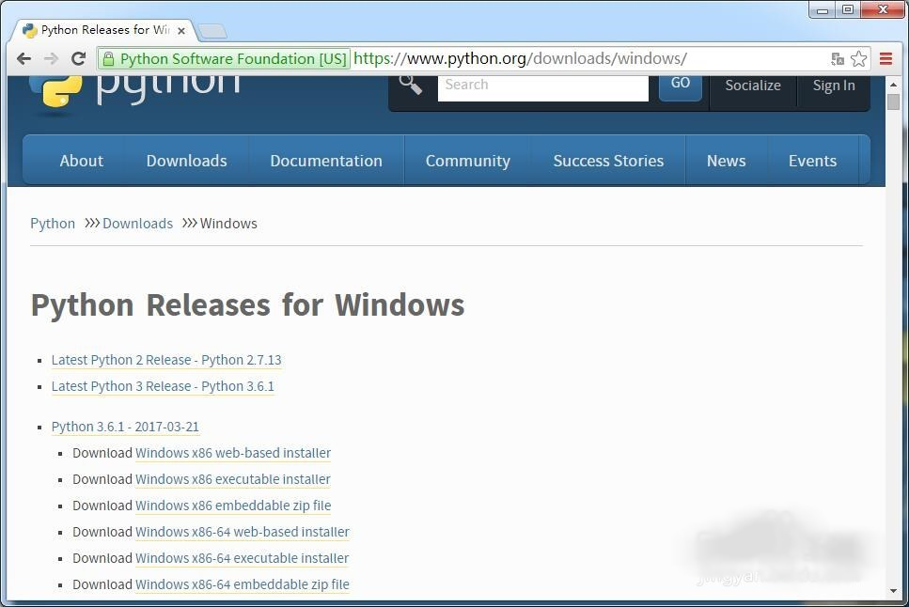The height and width of the screenshot is (607, 909).
Task: Download Windows x86 embeddable zip file
Action: (233, 506)
